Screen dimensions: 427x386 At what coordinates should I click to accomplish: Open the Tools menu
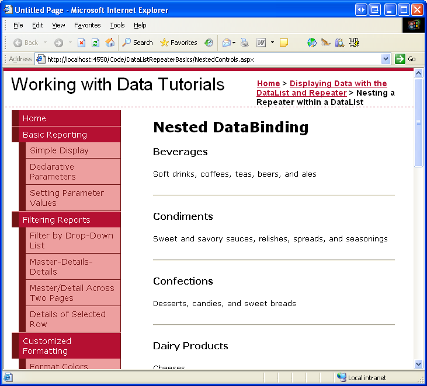[117, 25]
